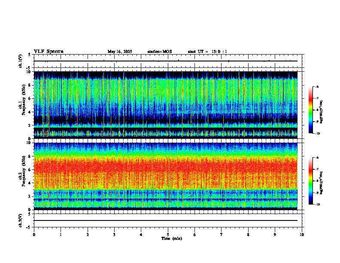Image resolution: width=340 pixels, height=263 pixels.
Task: Click the 'Time (min)' axis label
Action: [172, 239]
